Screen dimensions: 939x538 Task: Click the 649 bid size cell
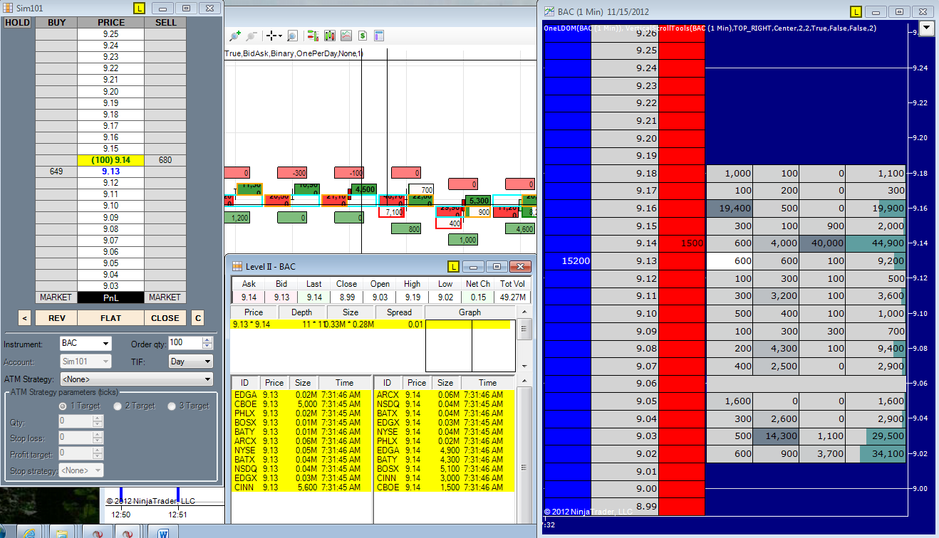56,172
